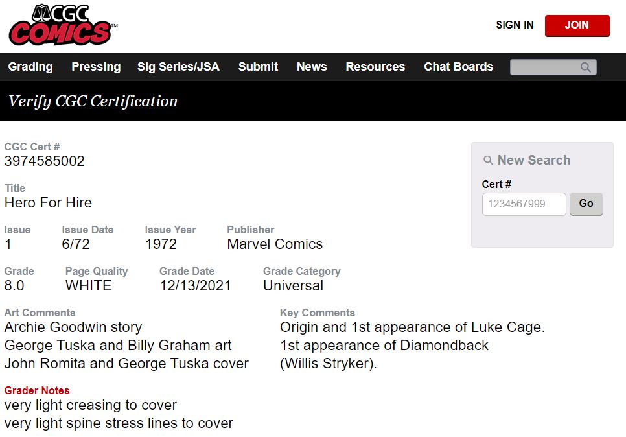Viewport: 626px width, 437px height.
Task: Click the SIGN IN link
Action: coord(515,25)
